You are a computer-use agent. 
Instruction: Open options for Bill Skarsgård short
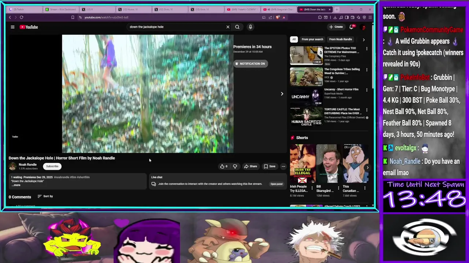point(339,188)
